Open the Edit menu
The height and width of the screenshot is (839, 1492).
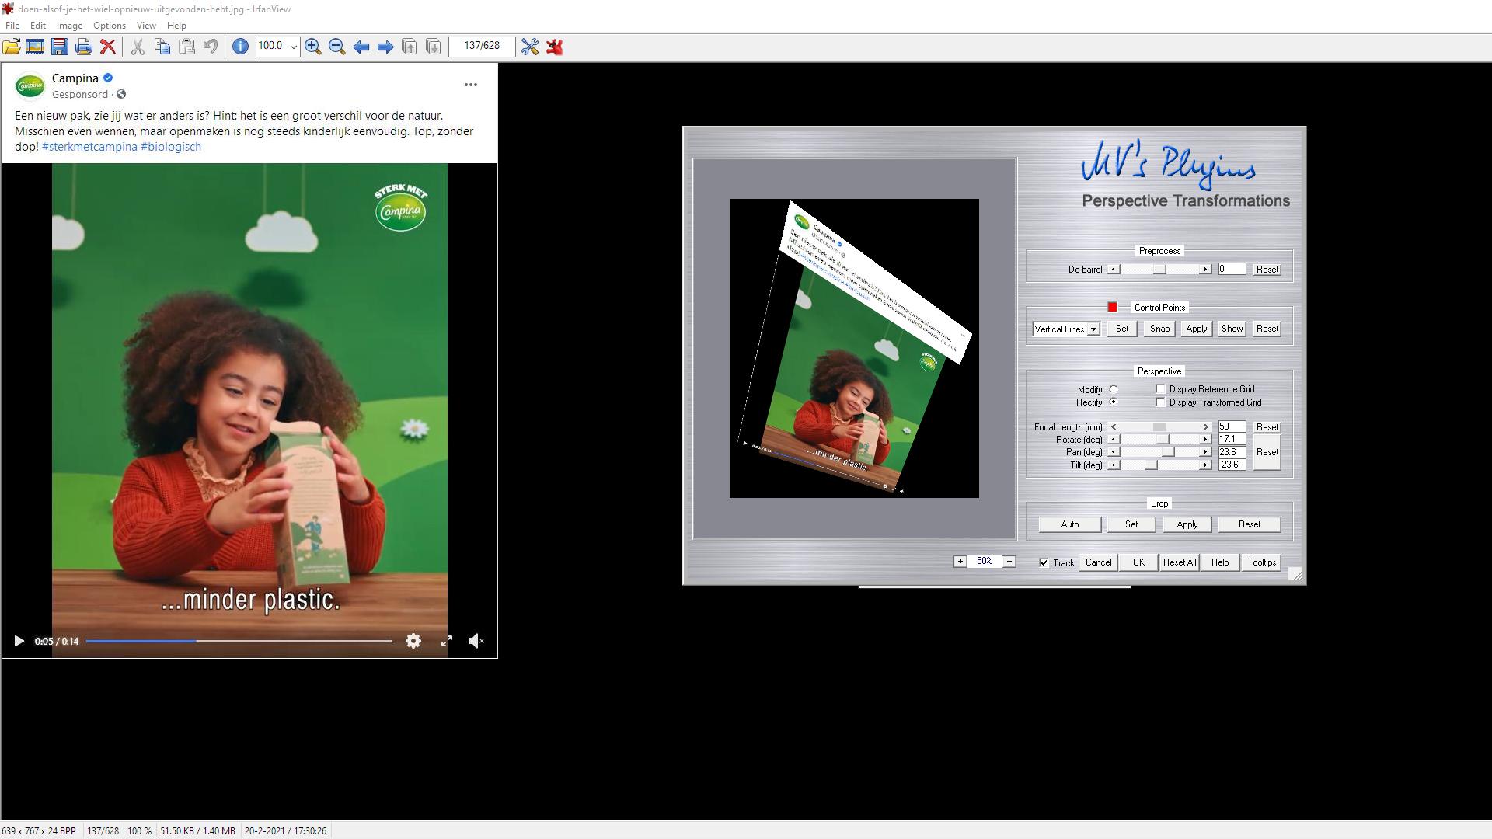click(x=37, y=26)
